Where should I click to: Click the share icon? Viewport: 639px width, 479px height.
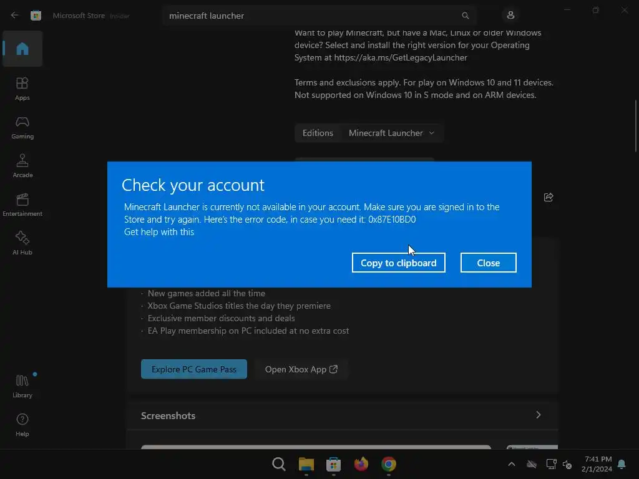[x=549, y=197]
